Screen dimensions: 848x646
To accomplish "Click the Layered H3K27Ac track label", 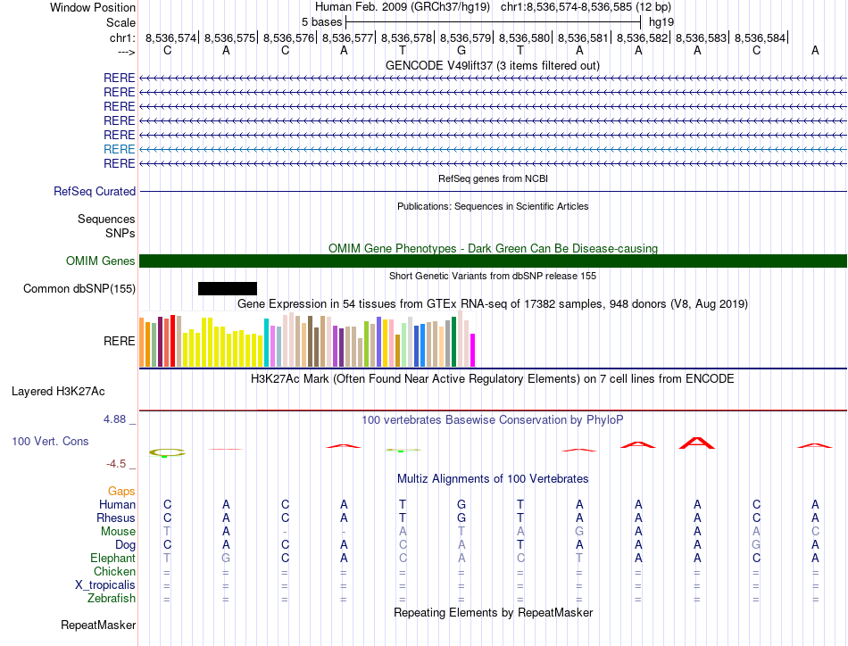I will 58,392.
